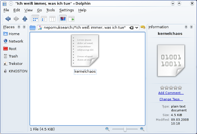The width and height of the screenshot is (197, 134).
Task: Open the location history dropdown
Action: click(x=137, y=28)
